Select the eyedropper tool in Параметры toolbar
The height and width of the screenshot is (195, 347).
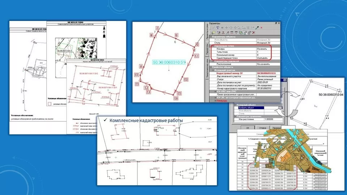coord(257,28)
